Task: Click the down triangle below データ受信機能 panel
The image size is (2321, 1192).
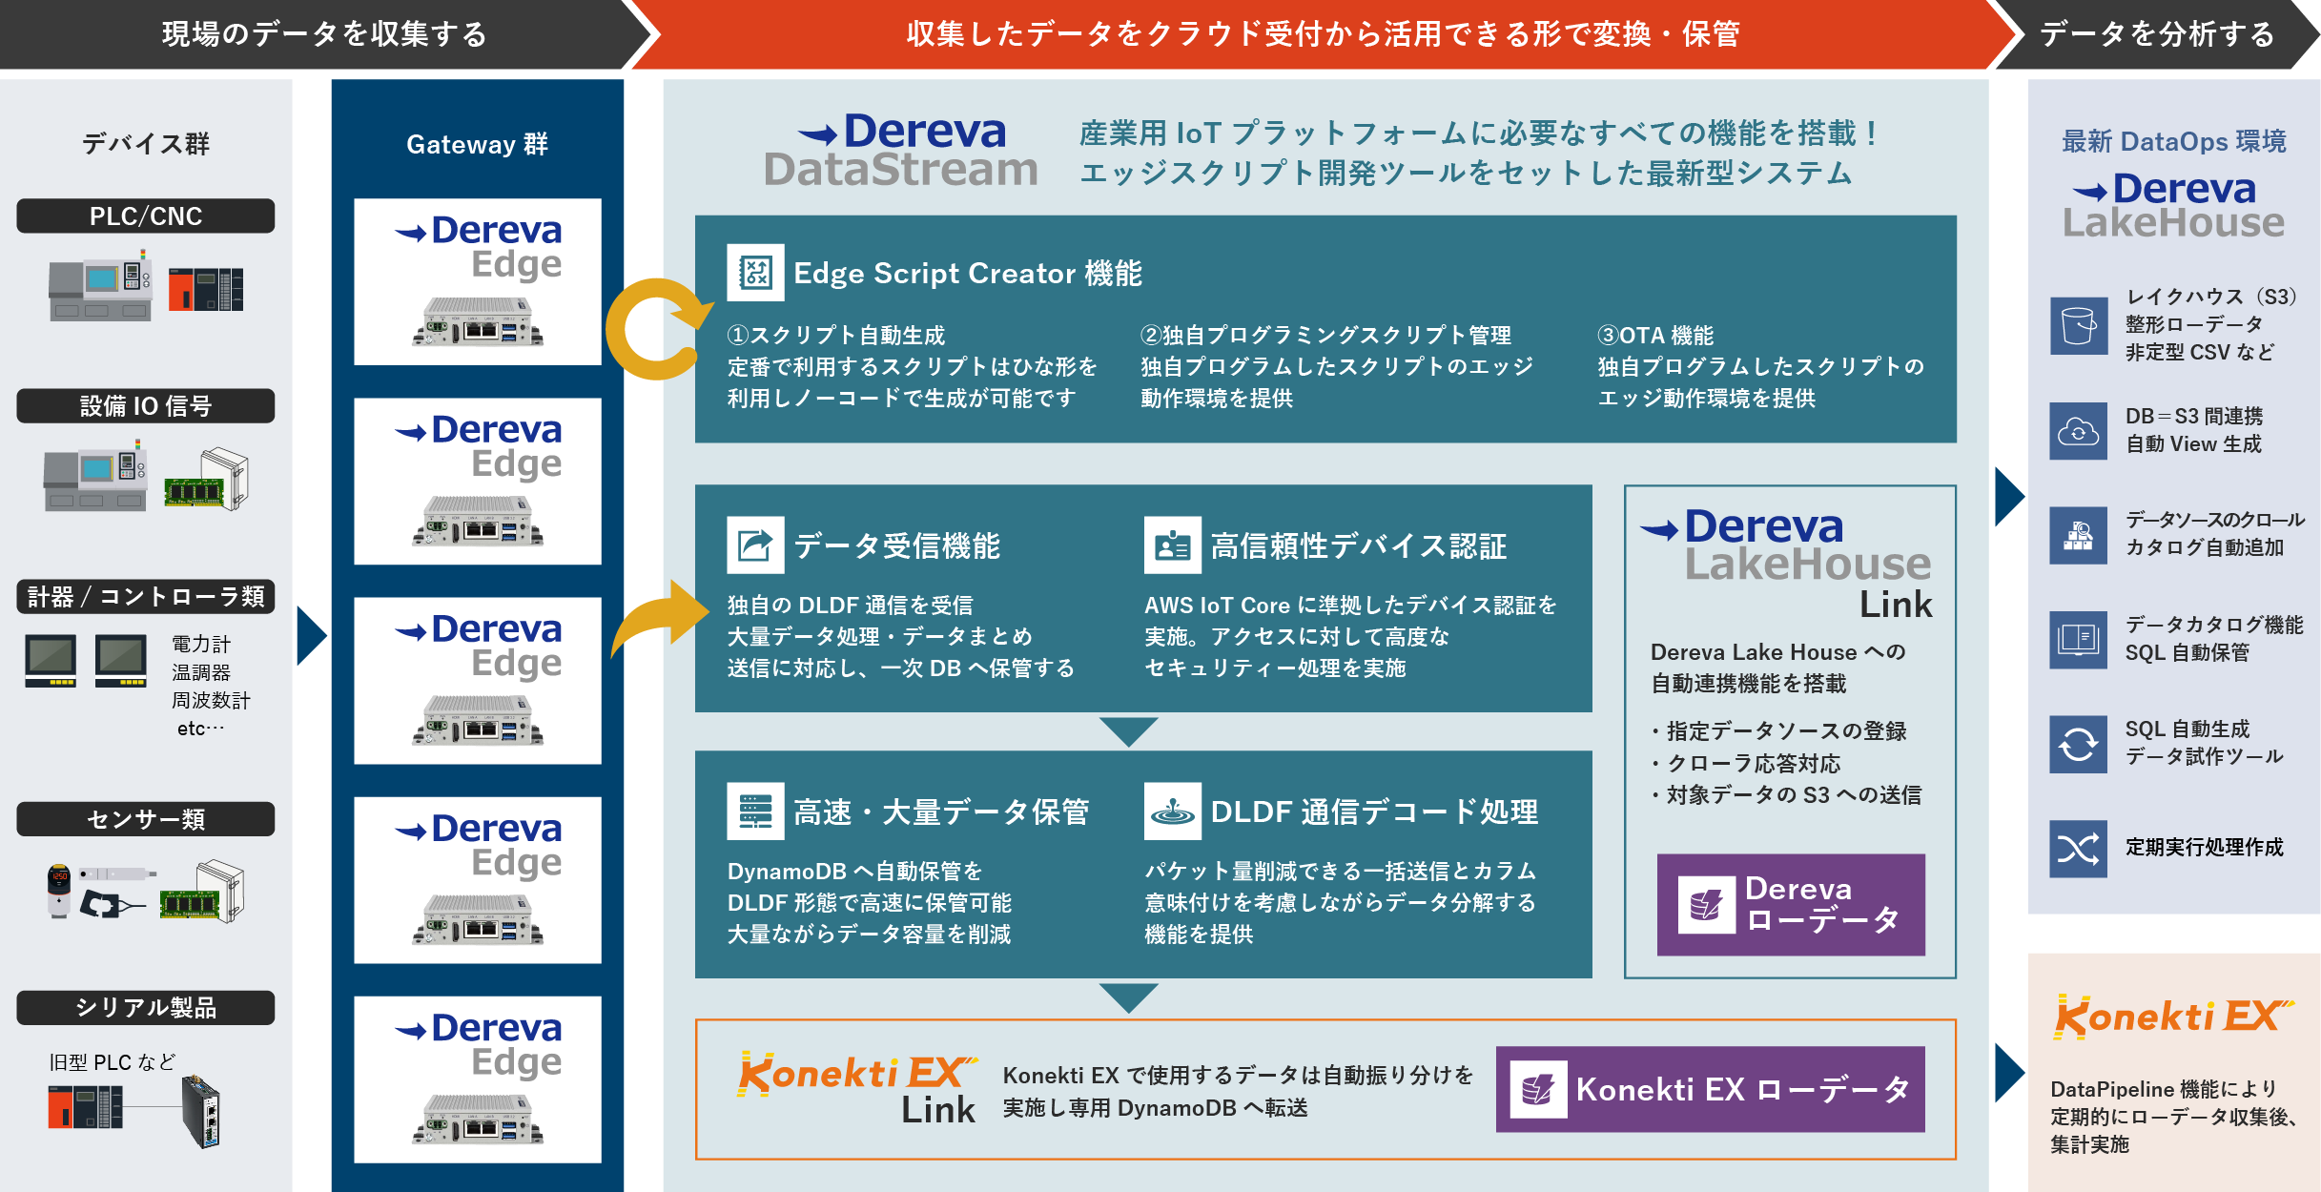Action: pyautogui.click(x=1128, y=731)
